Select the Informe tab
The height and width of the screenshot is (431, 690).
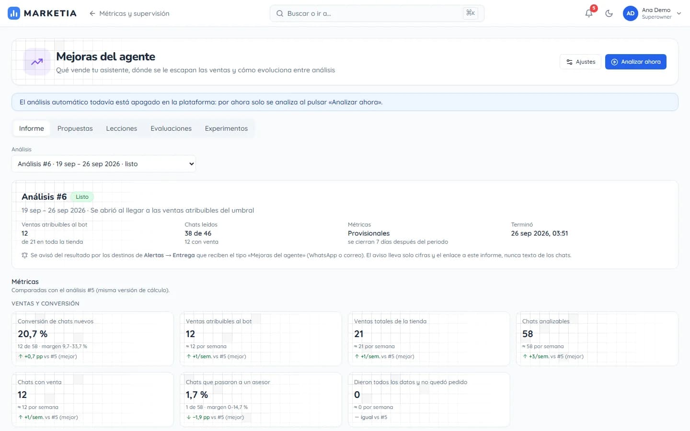32,128
